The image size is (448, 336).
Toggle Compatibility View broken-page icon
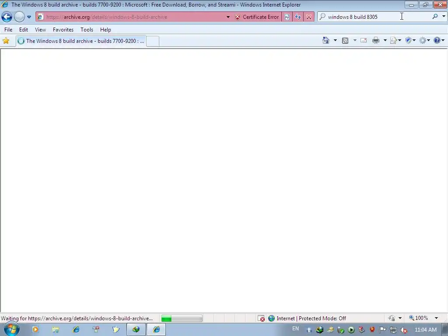287,17
